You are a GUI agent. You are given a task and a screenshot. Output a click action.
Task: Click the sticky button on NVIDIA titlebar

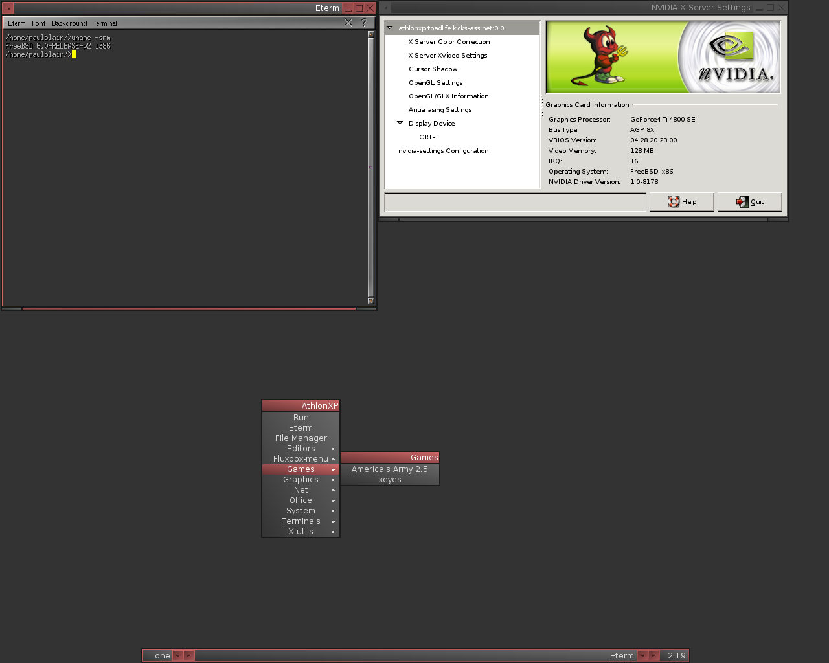point(386,8)
